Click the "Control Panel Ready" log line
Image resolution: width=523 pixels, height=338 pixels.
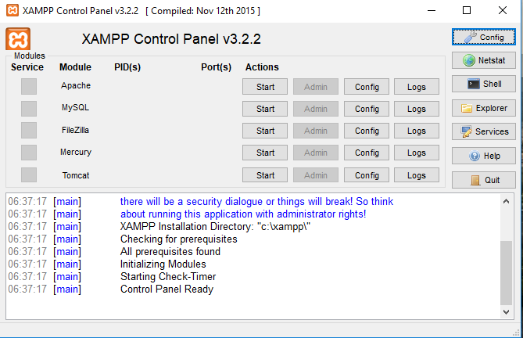click(x=167, y=289)
